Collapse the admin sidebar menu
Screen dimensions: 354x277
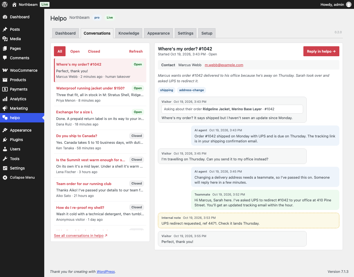click(x=22, y=178)
